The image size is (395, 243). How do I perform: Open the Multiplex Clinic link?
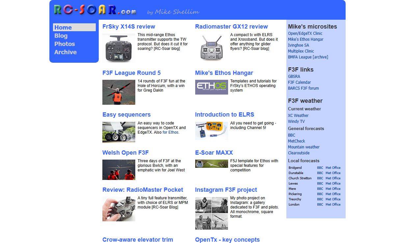point(301,51)
